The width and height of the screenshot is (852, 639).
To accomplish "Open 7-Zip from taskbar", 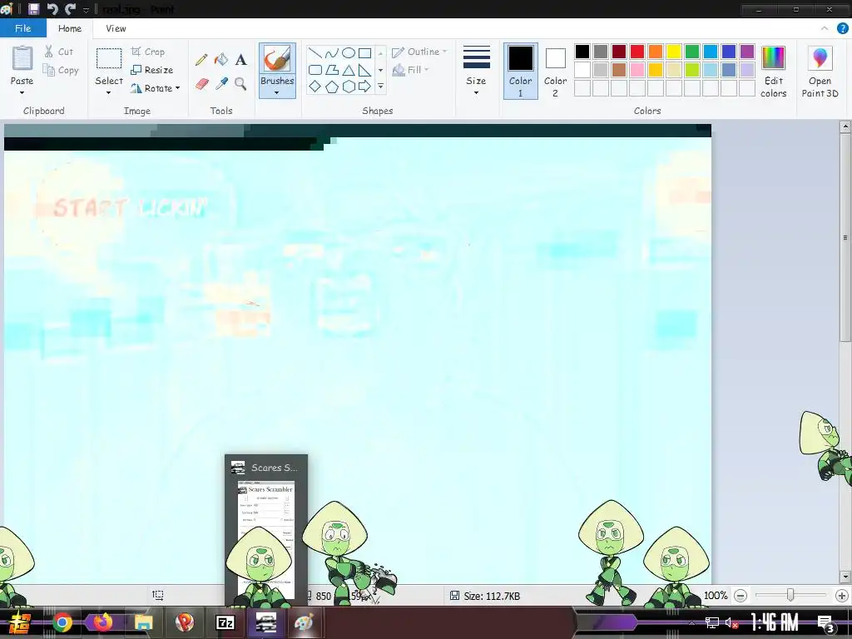I will [x=225, y=622].
